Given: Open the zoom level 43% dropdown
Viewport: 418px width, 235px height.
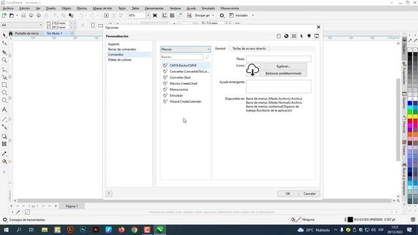Looking at the screenshot, I should click(x=148, y=16).
